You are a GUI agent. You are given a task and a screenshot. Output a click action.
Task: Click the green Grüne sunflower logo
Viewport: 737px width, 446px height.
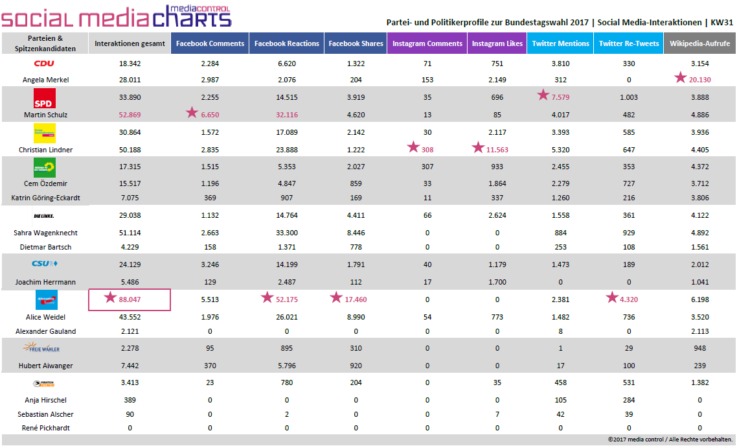click(45, 168)
